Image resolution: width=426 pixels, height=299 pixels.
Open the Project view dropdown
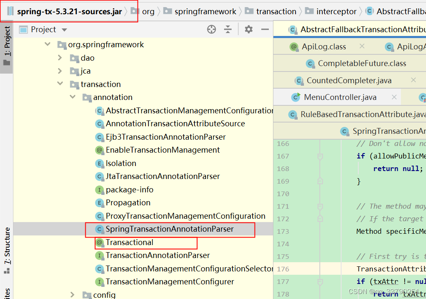click(64, 30)
